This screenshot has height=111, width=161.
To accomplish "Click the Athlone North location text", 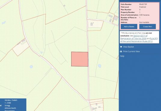I will (10, 108).
